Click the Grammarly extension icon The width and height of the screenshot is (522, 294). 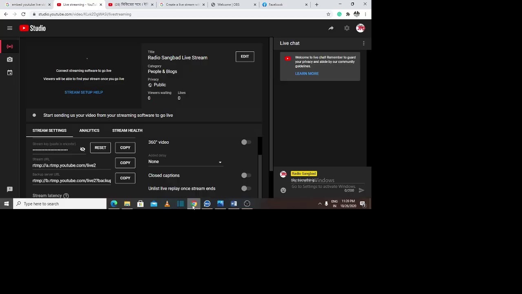tap(339, 14)
